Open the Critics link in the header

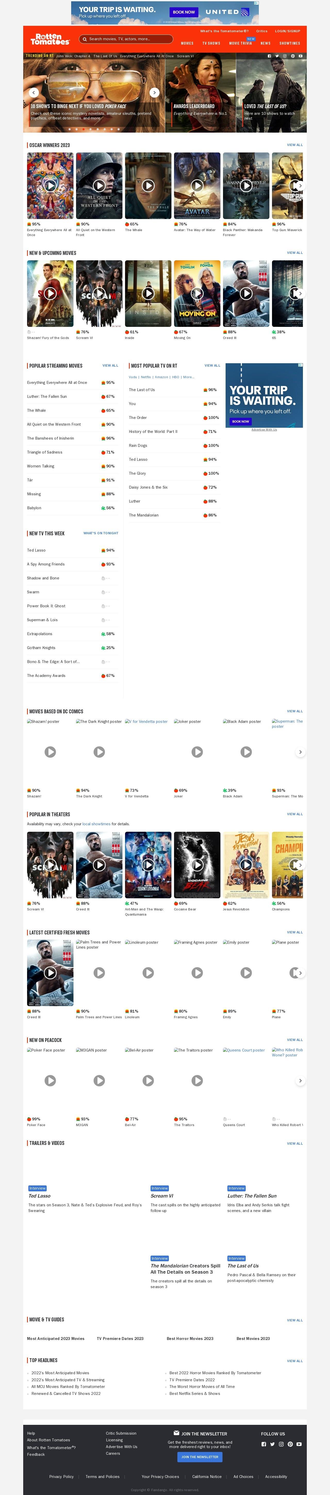coord(262,31)
